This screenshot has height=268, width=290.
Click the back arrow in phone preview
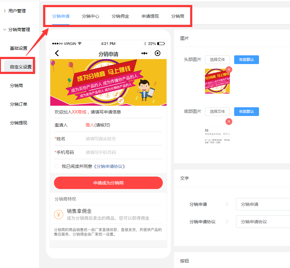click(x=57, y=53)
